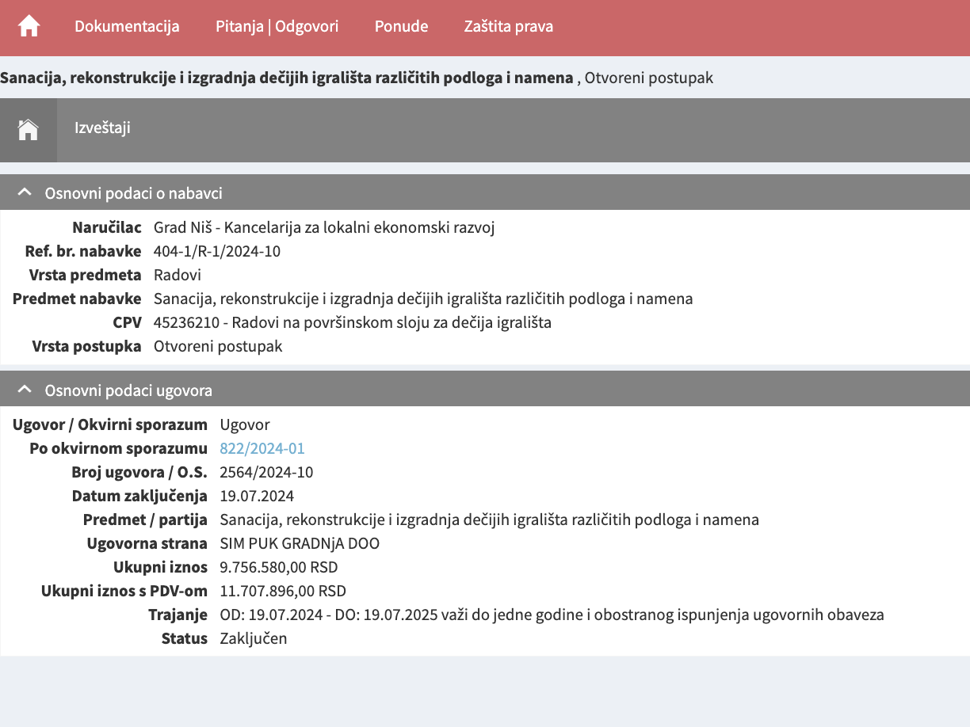
Task: Open the Pitanja | Odgovori section
Action: click(277, 26)
